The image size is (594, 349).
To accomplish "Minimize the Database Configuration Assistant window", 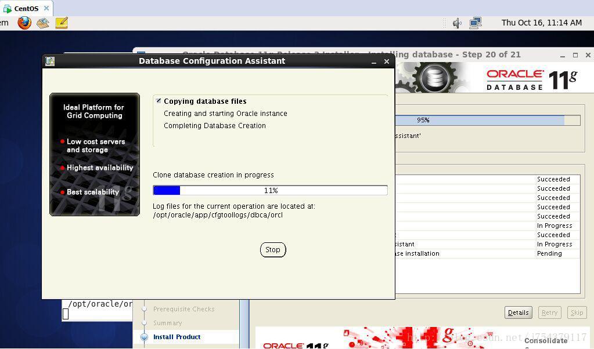I will [374, 61].
